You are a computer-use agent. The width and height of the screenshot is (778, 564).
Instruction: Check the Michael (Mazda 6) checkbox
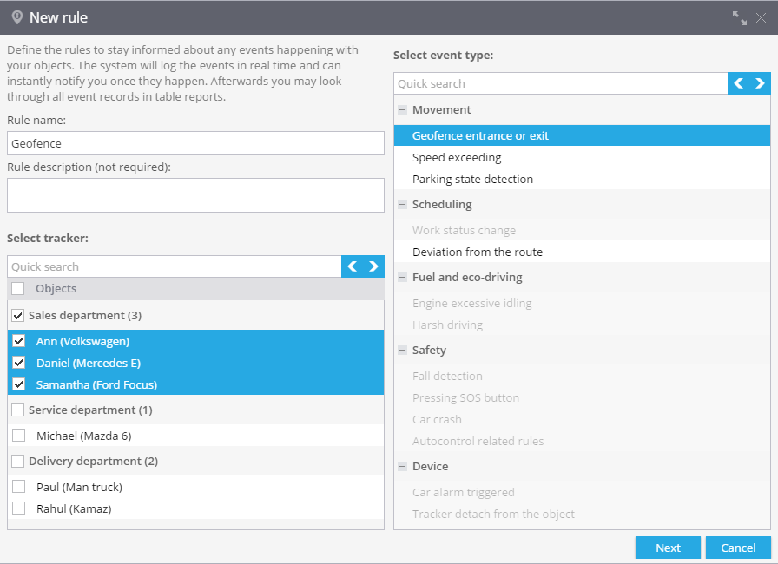pyautogui.click(x=19, y=435)
